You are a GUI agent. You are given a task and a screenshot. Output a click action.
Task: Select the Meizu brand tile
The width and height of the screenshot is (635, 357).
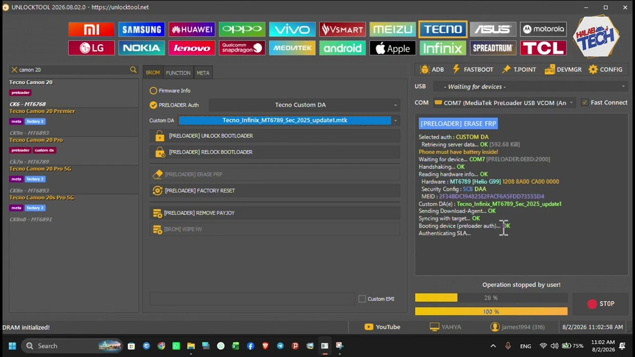coord(392,30)
